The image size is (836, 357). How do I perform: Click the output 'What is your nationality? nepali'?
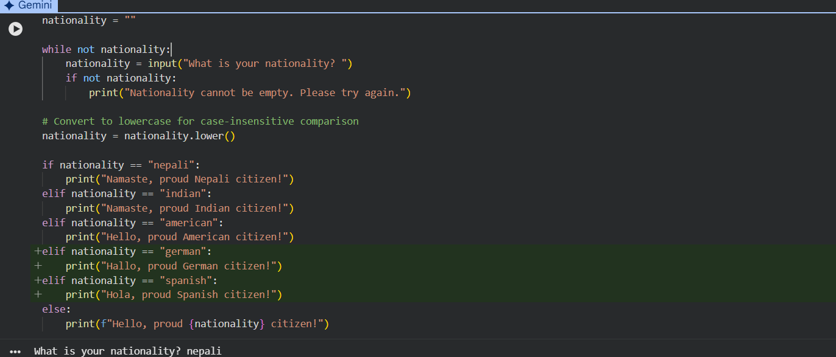click(128, 351)
